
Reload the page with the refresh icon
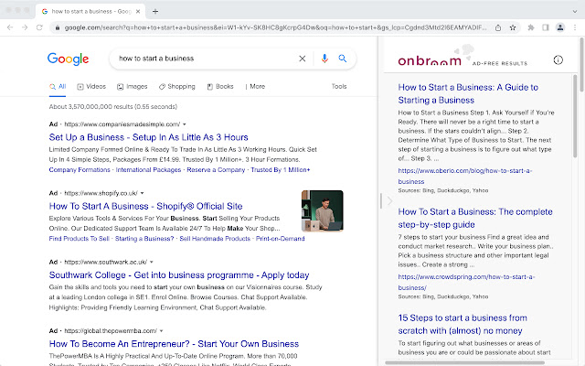[x=39, y=27]
